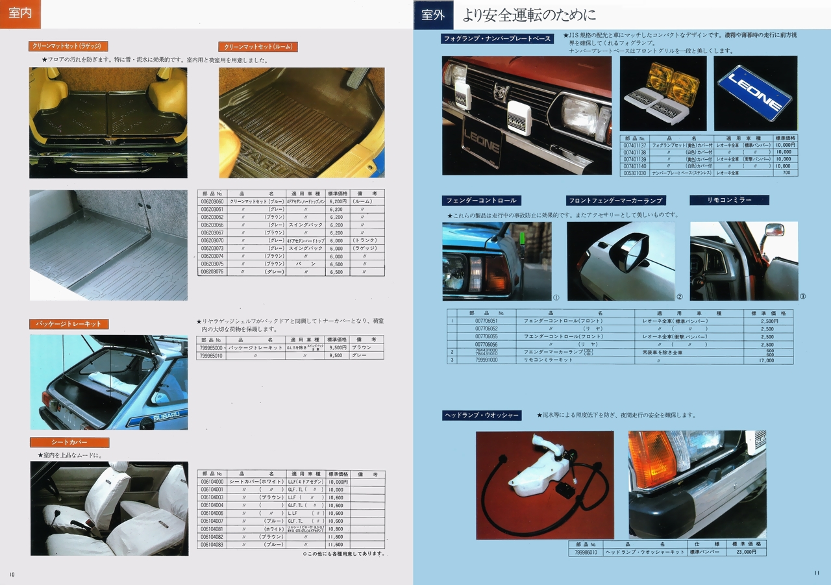Open the room floor mat photo
The image size is (831, 585).
click(x=301, y=123)
